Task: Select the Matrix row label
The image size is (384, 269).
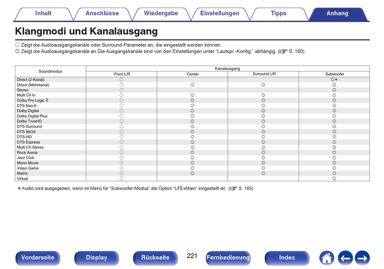Action: pyautogui.click(x=22, y=174)
